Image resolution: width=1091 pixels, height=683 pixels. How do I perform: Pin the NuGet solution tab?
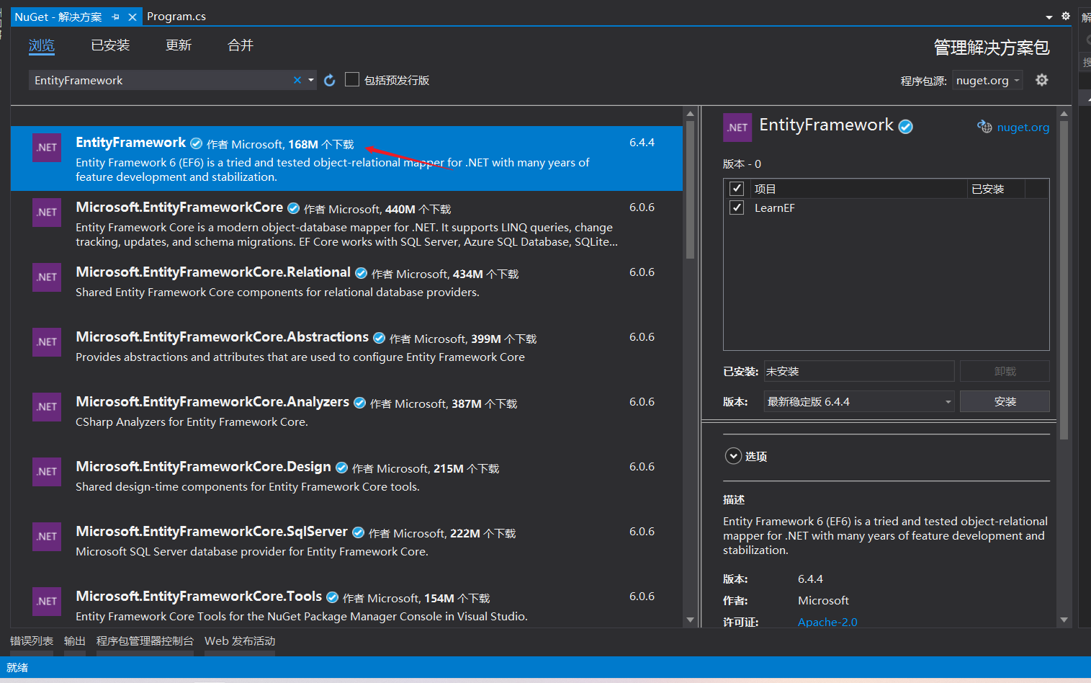pyautogui.click(x=116, y=17)
